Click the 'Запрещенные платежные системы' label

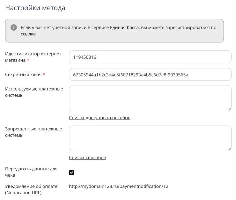pos(33,132)
